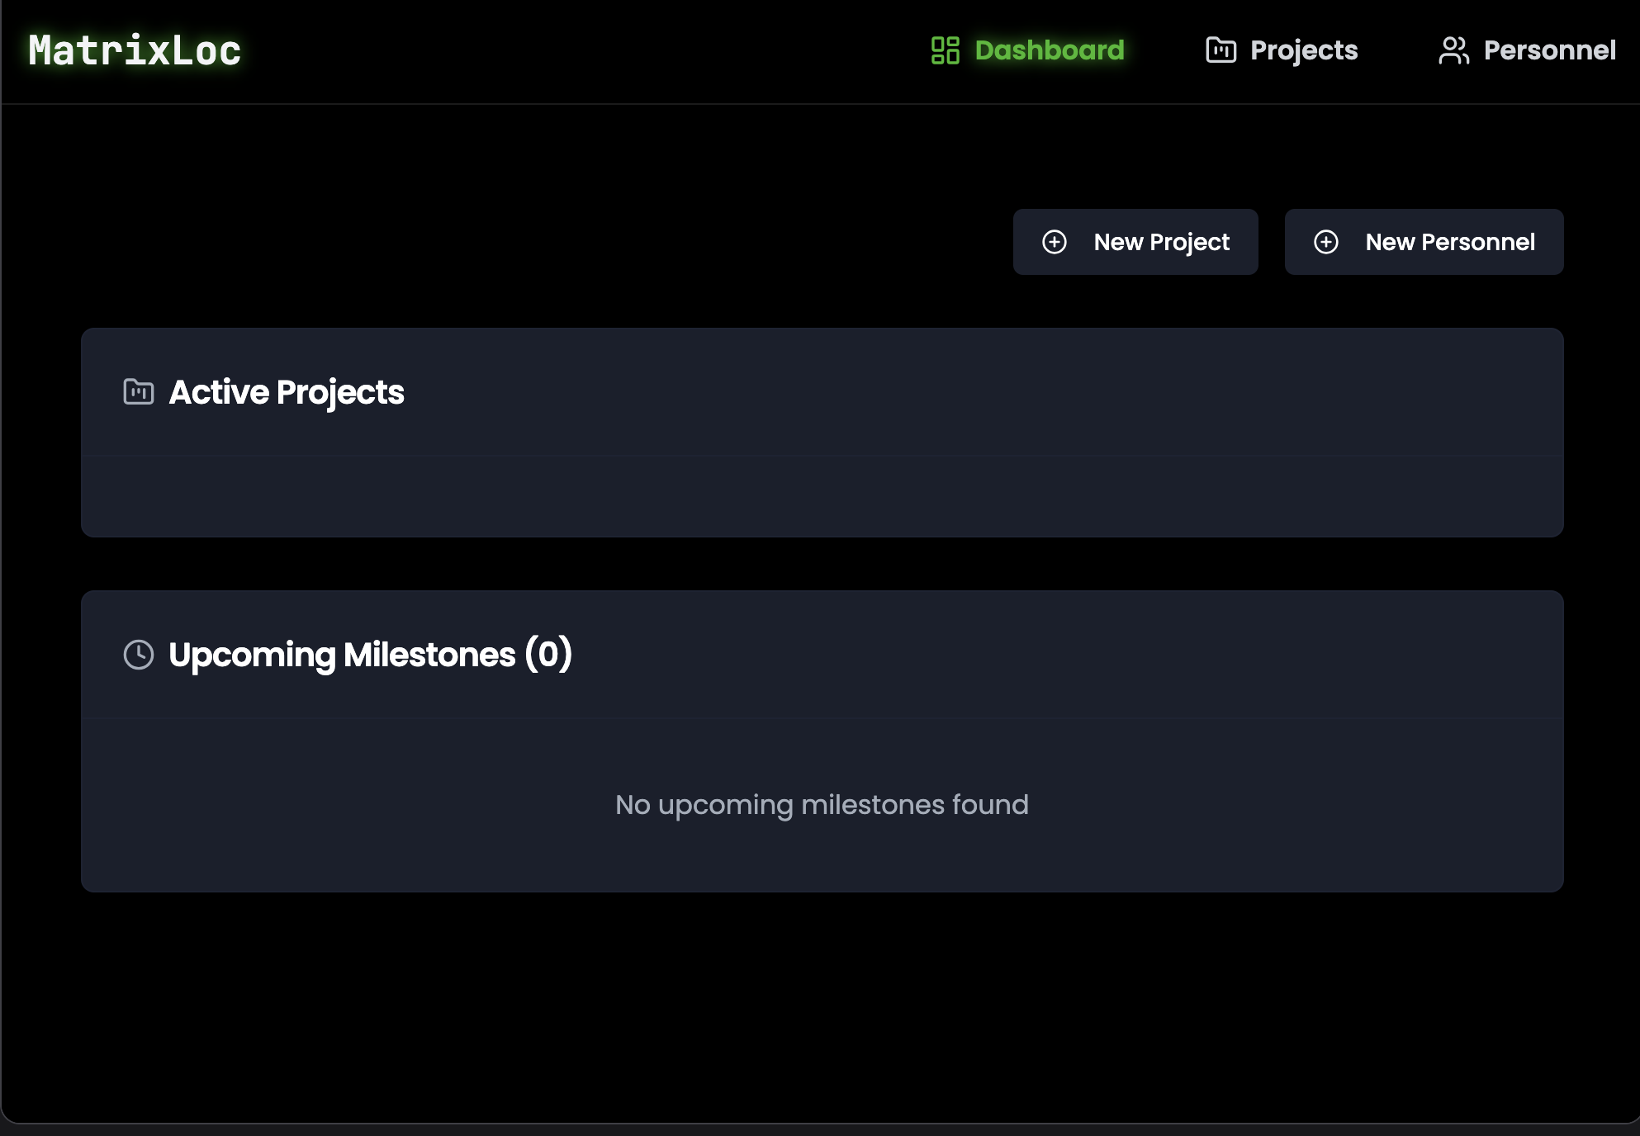Click the 'No upcoming milestones found' message
The width and height of the screenshot is (1640, 1136).
(822, 805)
